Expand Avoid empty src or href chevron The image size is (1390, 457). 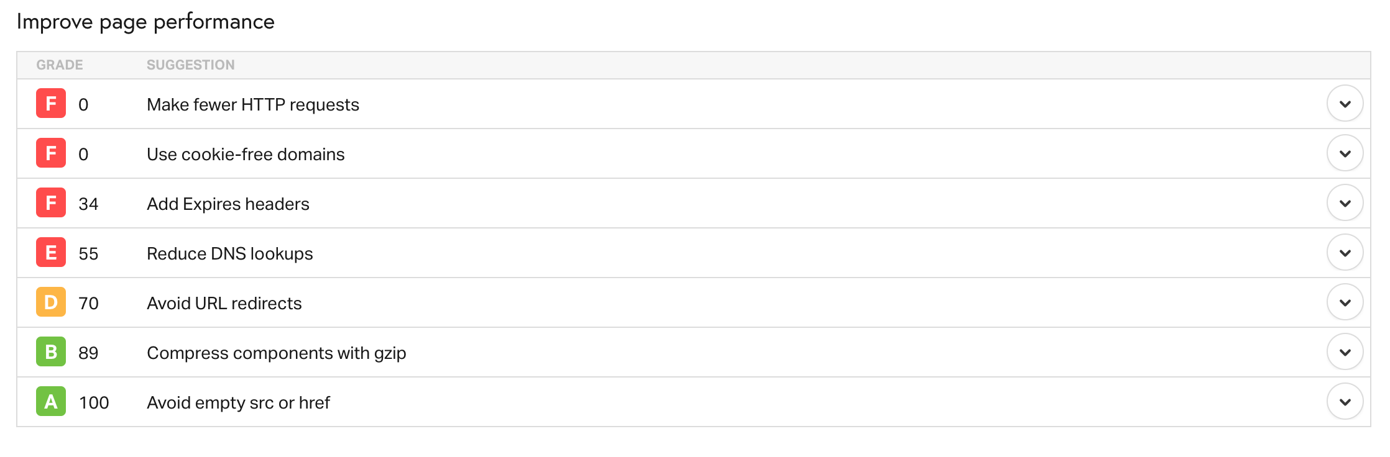tap(1345, 402)
